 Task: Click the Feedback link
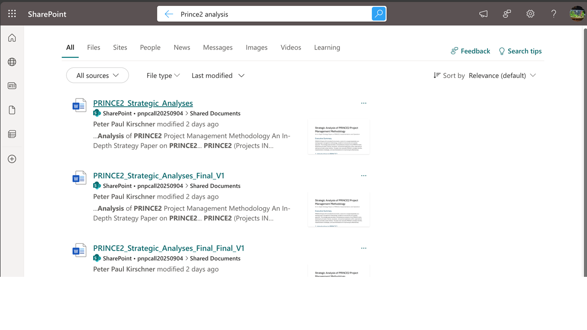tap(471, 51)
